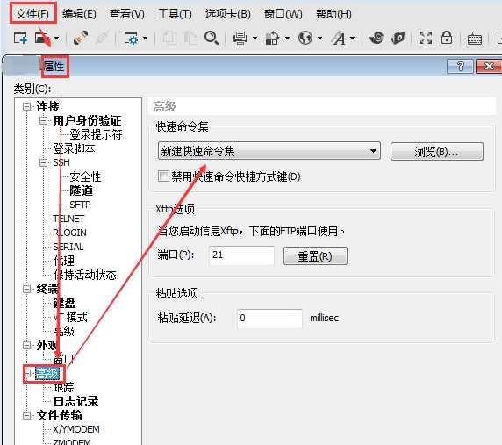Open the dropdown arrow beside Font icon
502x445 pixels.
point(353,38)
